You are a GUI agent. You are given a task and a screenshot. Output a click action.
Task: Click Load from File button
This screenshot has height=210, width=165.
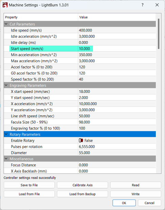click(29, 194)
